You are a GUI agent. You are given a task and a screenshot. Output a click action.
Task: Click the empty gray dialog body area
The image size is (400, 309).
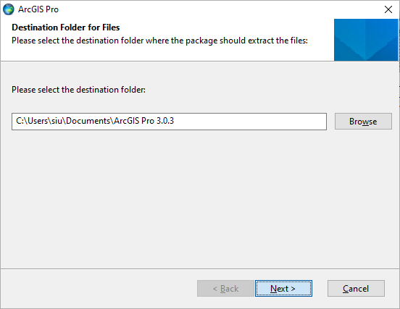click(x=200, y=199)
